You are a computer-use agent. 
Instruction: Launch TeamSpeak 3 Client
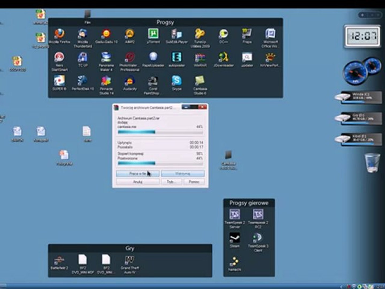[258, 242]
